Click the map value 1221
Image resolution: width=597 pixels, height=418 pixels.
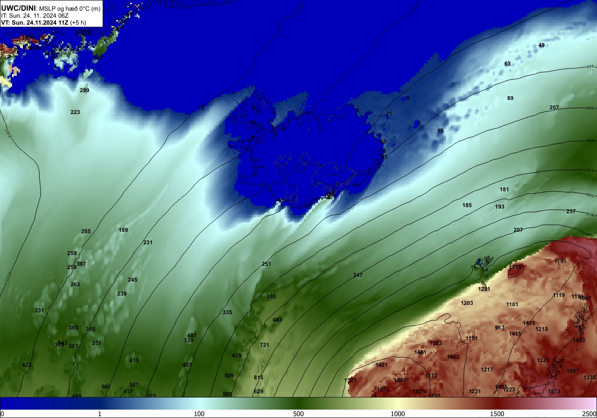[x=484, y=289]
